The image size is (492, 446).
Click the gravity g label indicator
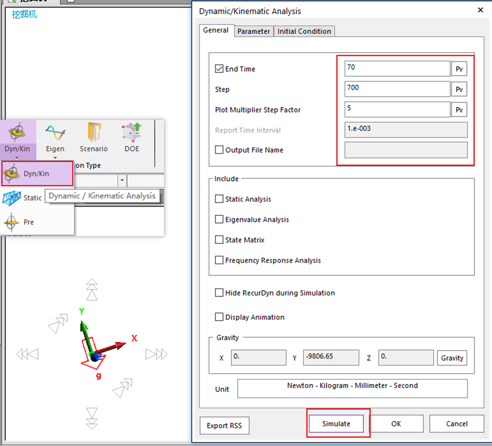coord(98,375)
